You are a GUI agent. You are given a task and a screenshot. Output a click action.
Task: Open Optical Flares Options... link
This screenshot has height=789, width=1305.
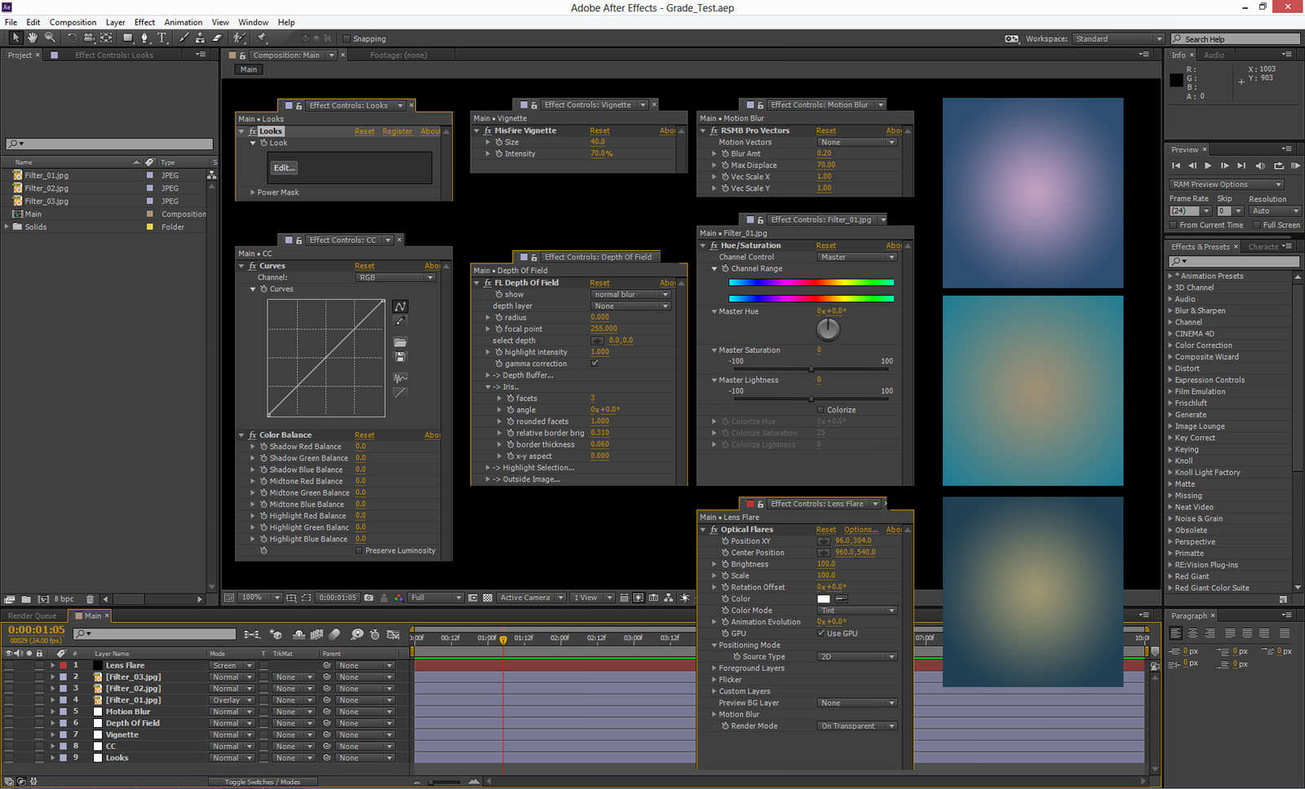coord(860,530)
